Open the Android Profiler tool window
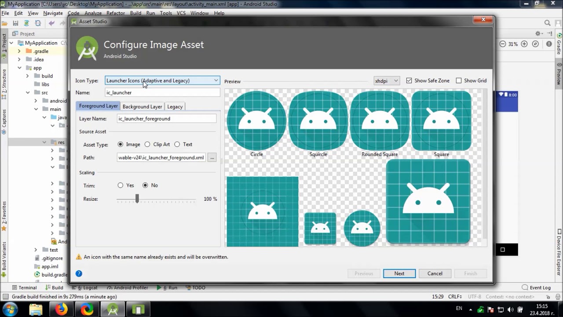The width and height of the screenshot is (563, 317). [x=128, y=288]
